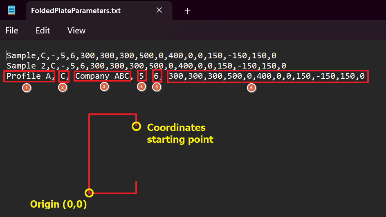Screen dimensions: 386x217
Task: Click red callout marker number 2
Action: [63, 88]
